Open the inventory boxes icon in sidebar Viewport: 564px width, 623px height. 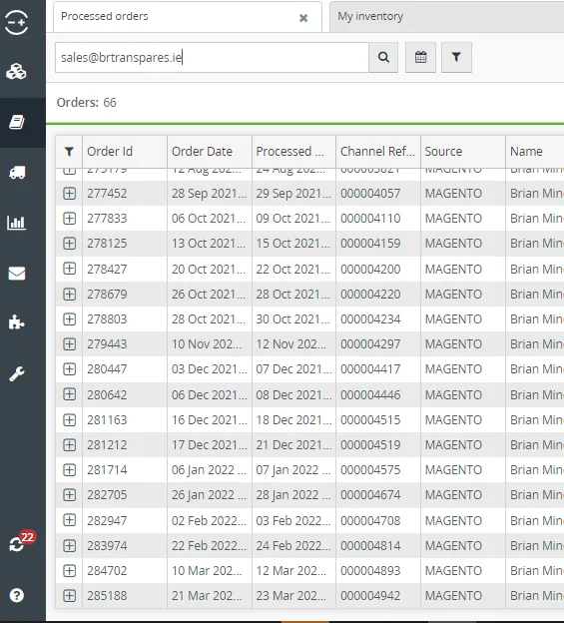[x=16, y=72]
